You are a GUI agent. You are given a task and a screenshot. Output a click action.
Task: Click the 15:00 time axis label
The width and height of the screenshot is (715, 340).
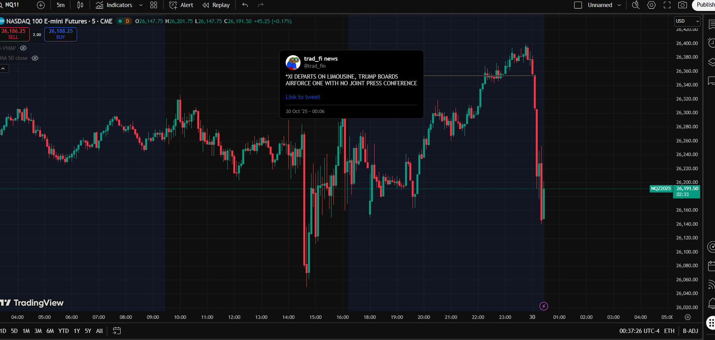coord(315,317)
